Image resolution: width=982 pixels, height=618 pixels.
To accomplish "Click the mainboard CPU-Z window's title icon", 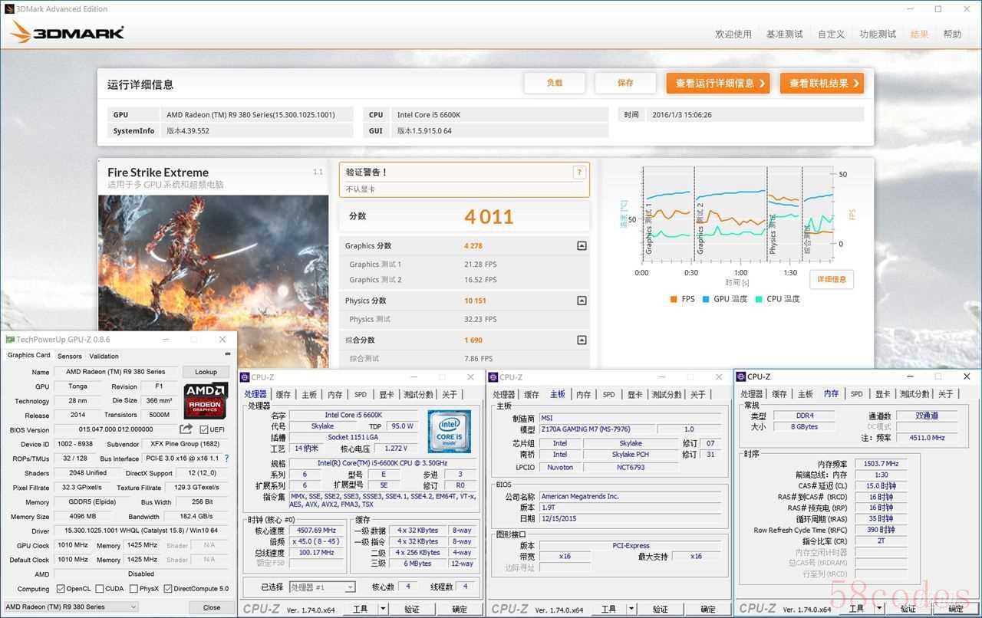I will pos(493,377).
